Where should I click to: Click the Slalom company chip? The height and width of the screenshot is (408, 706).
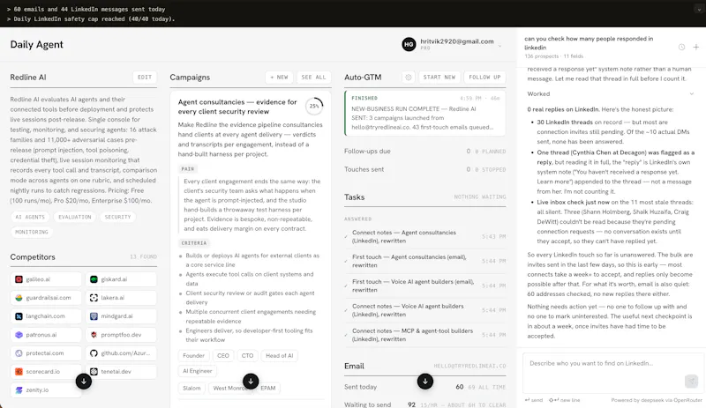pyautogui.click(x=192, y=388)
